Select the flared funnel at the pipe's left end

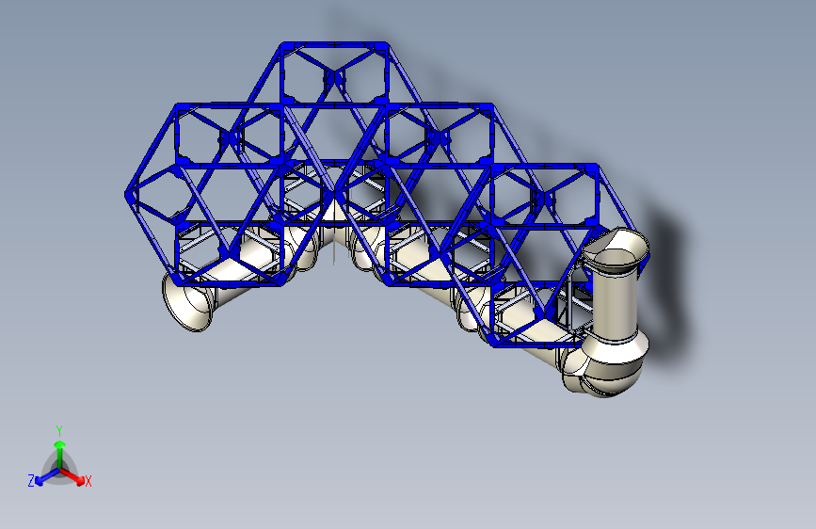click(187, 302)
